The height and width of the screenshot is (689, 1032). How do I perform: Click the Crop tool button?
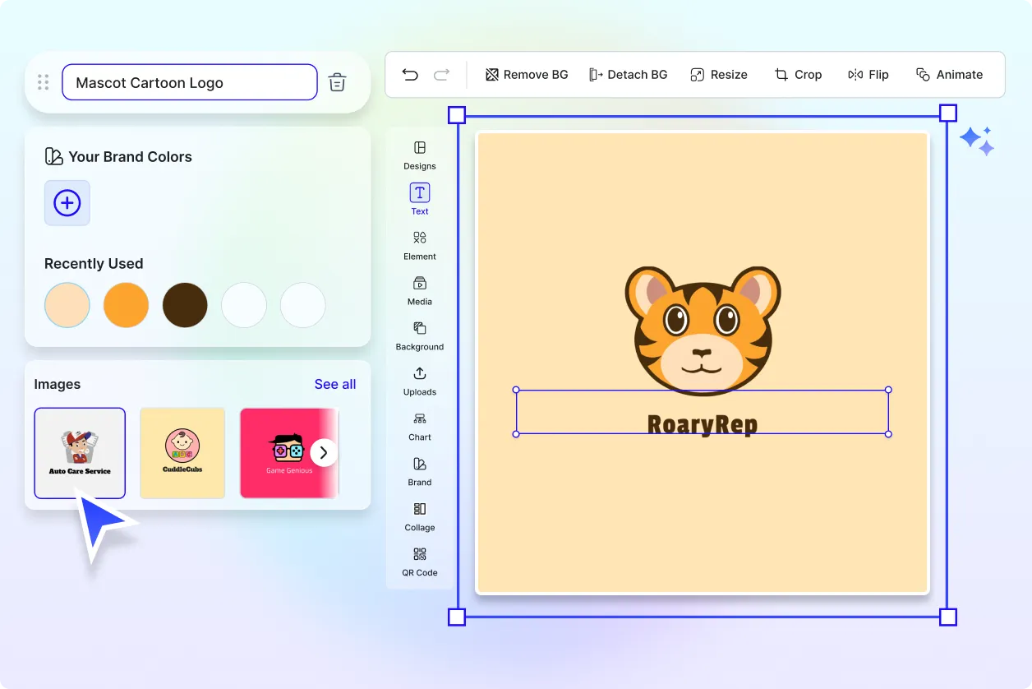(x=798, y=75)
